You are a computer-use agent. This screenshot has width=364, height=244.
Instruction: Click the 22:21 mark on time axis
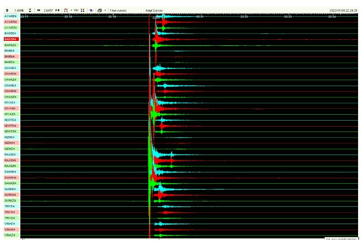pyautogui.click(x=200, y=17)
